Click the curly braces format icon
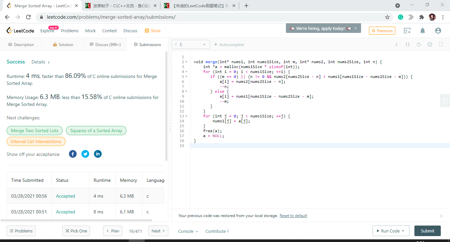This screenshot has width=450, height=242. pyautogui.click(x=408, y=44)
